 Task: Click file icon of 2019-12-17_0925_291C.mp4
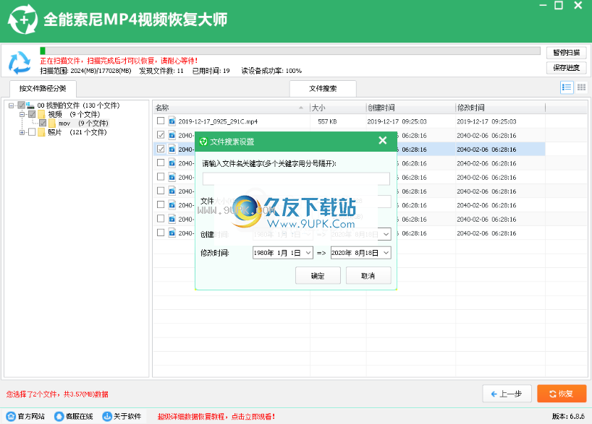pos(172,121)
